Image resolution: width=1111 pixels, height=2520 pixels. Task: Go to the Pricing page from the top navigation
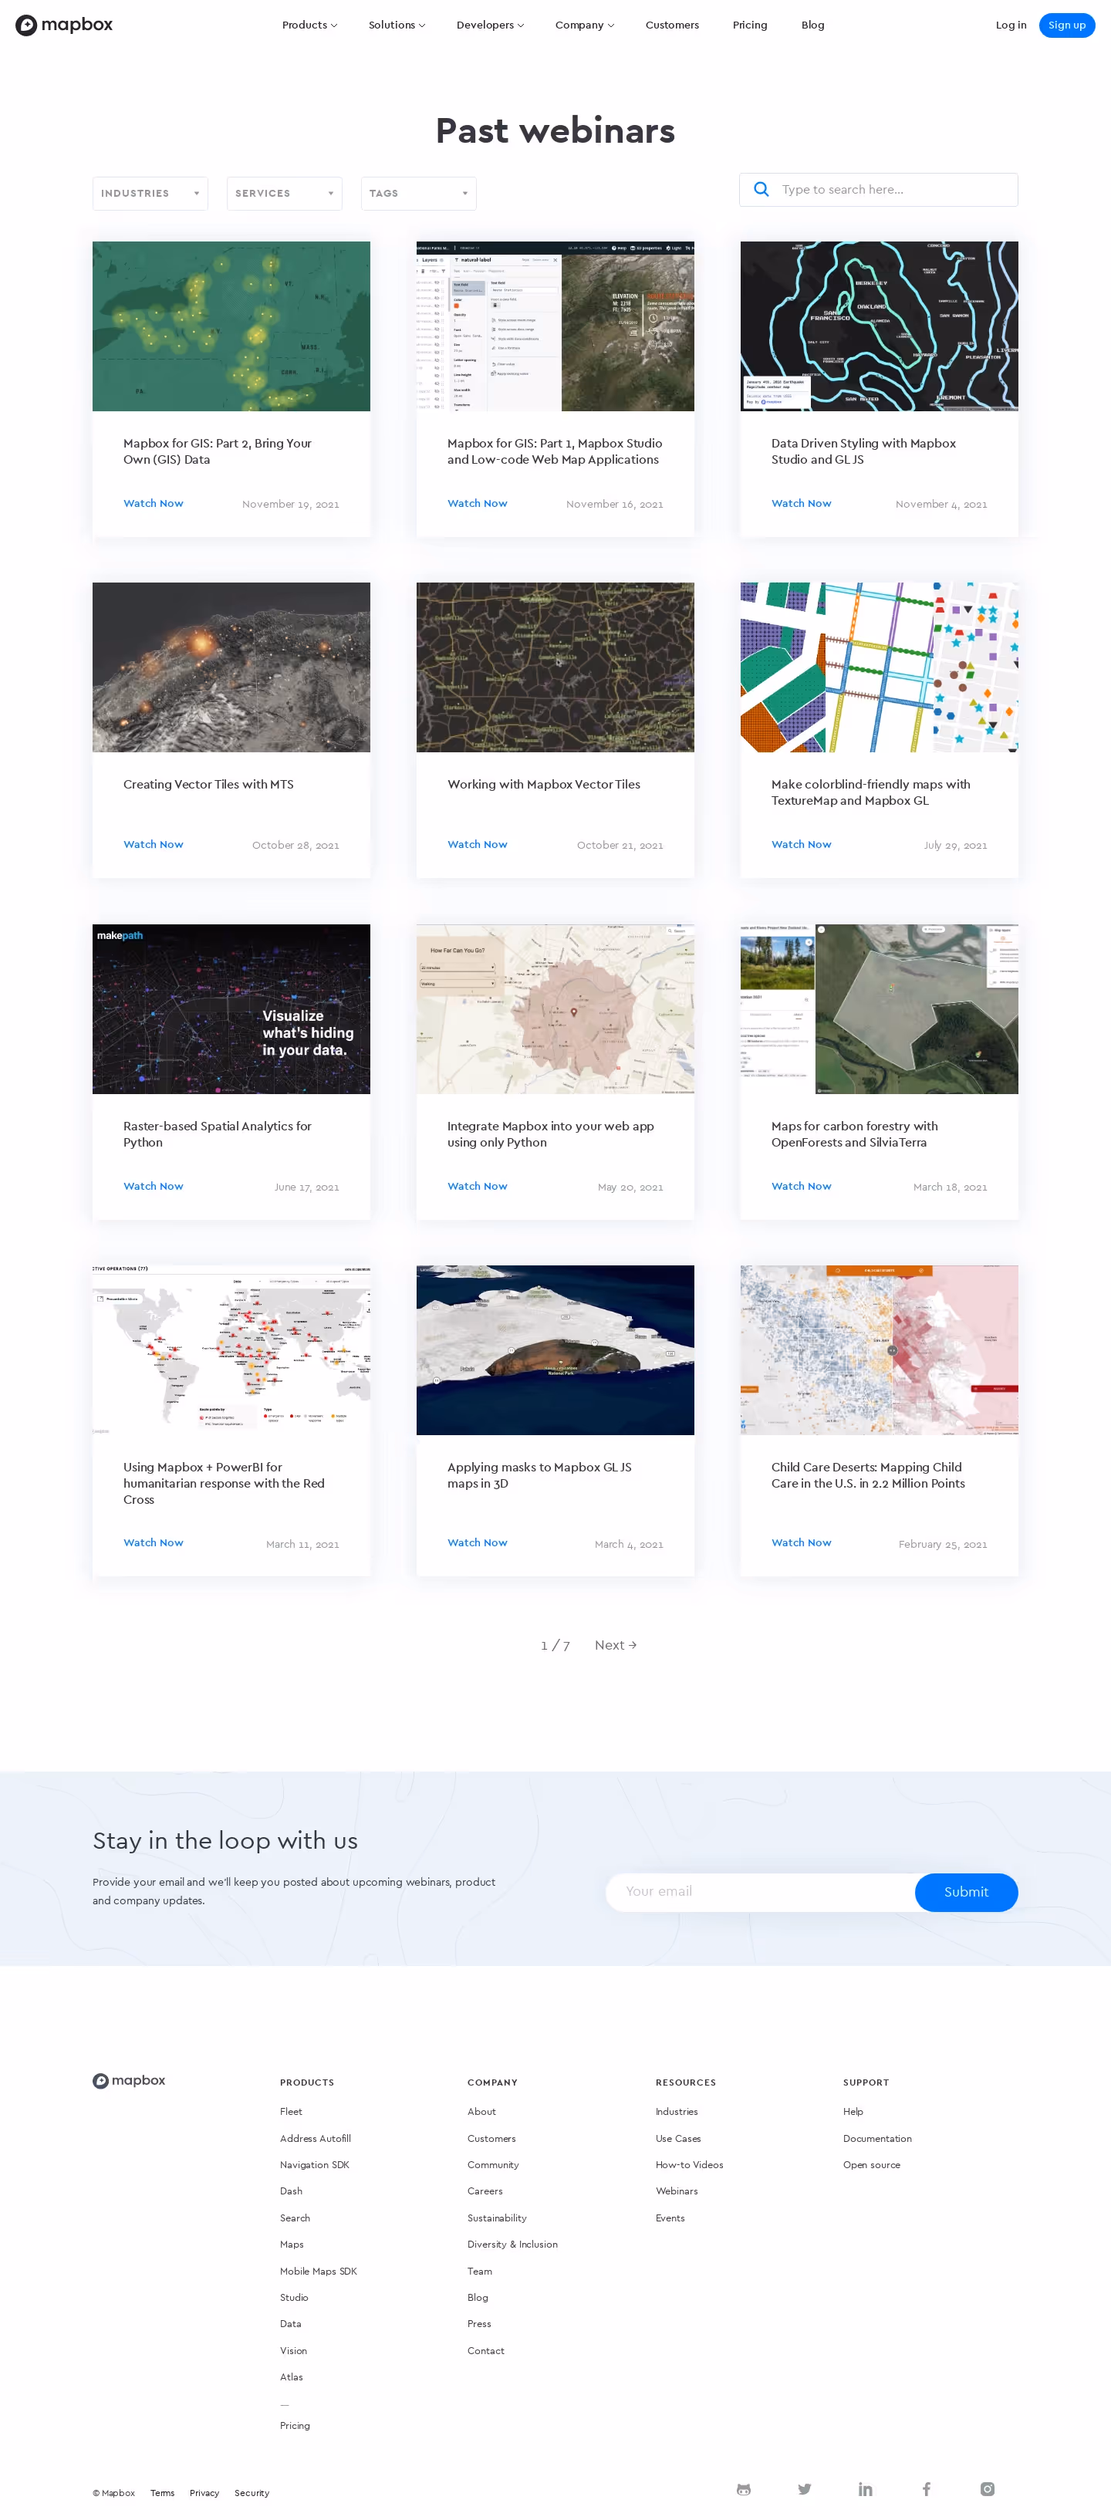tap(749, 25)
